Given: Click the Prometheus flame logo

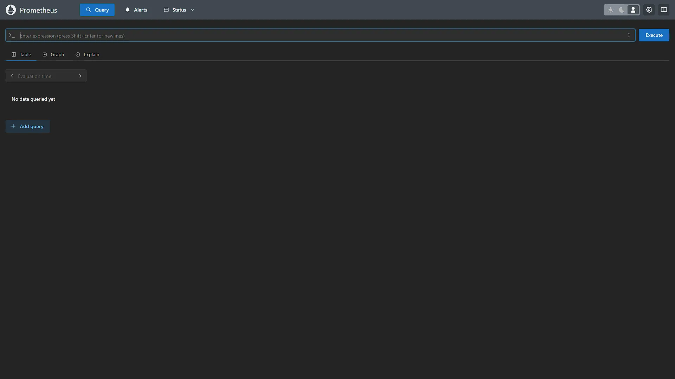Looking at the screenshot, I should 11,10.
